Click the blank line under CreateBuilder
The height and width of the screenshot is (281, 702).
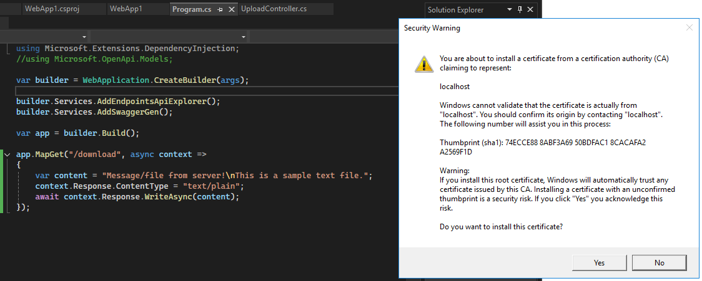(207, 91)
